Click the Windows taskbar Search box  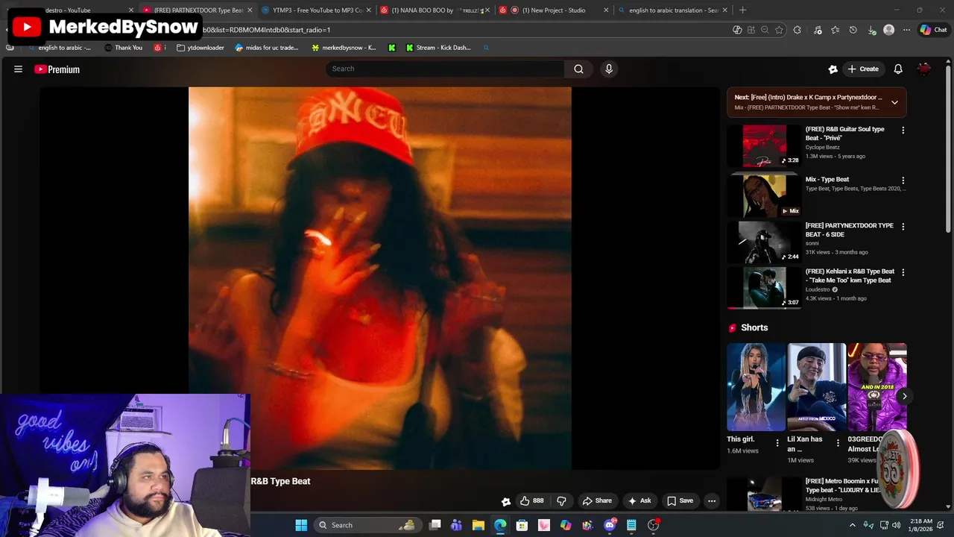tap(367, 525)
